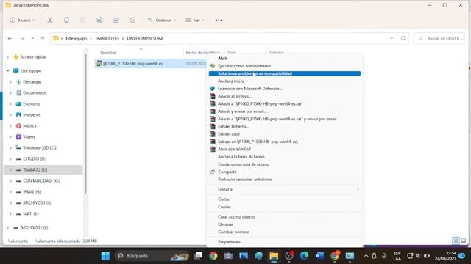
Task: Open the Ver view dropdown
Action: (x=195, y=20)
